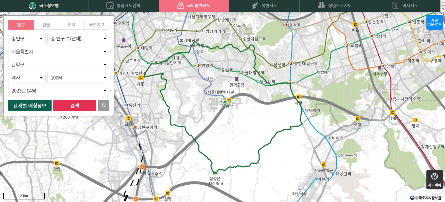Click the 시흥 IC marker
This screenshot has height=202, width=445.
tap(140, 78)
